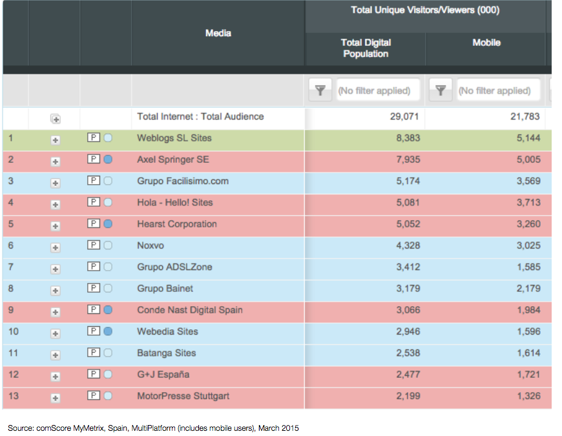Toggle the circle indicator for Conde Nast Digital Spain
The height and width of the screenshot is (436, 562).
[x=108, y=310]
